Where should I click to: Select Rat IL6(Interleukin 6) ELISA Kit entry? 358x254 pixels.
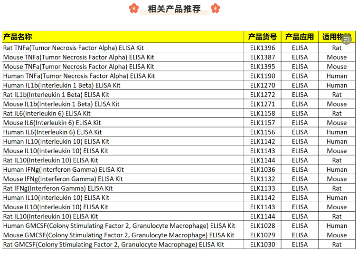(47, 114)
